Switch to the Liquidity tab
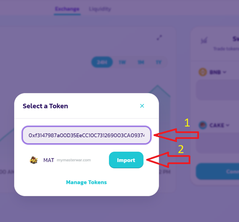Screen dimensions: 239x222 click(x=100, y=9)
